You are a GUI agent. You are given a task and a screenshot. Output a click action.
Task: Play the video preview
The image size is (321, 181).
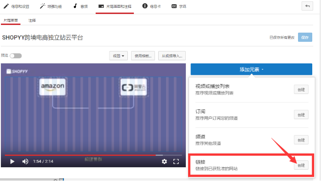click(12, 162)
